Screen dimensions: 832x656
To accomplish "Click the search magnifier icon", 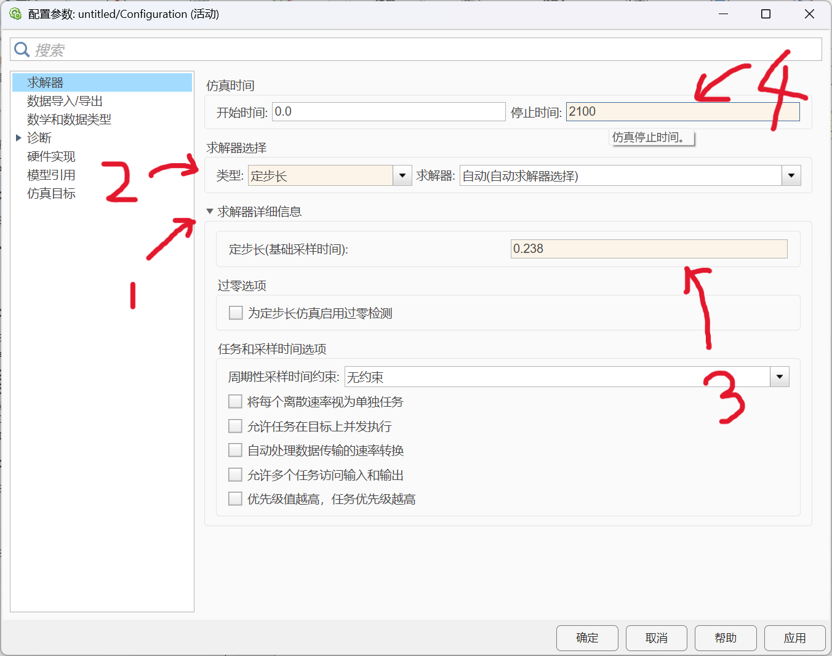I will [x=22, y=49].
